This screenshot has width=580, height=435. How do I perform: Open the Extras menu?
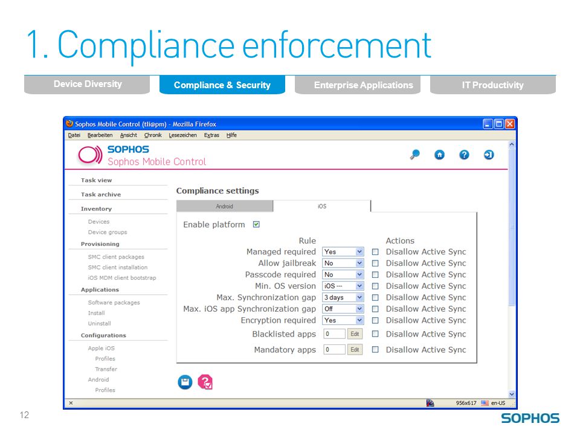coord(211,135)
